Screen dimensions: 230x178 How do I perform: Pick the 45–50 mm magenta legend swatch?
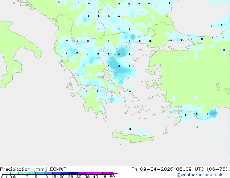pos(107,173)
